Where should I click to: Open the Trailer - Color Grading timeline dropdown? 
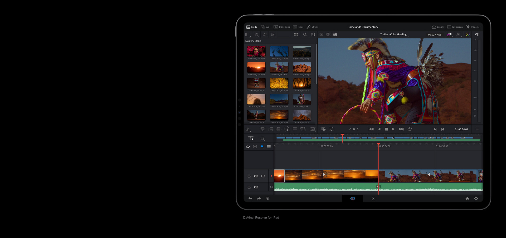pyautogui.click(x=394, y=34)
